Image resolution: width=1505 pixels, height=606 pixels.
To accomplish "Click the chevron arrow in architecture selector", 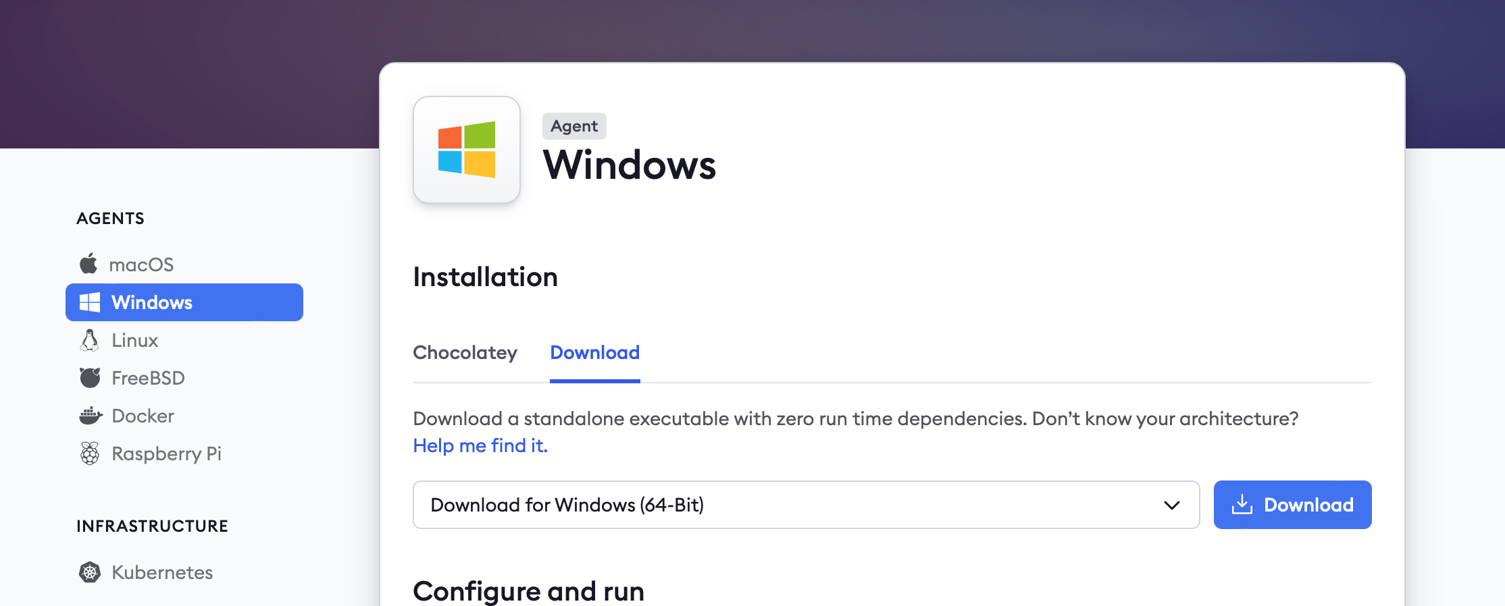I will click(x=1172, y=505).
